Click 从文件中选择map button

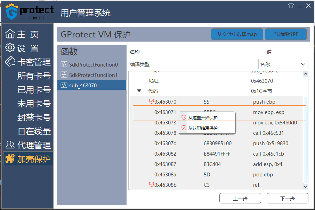[x=237, y=34]
